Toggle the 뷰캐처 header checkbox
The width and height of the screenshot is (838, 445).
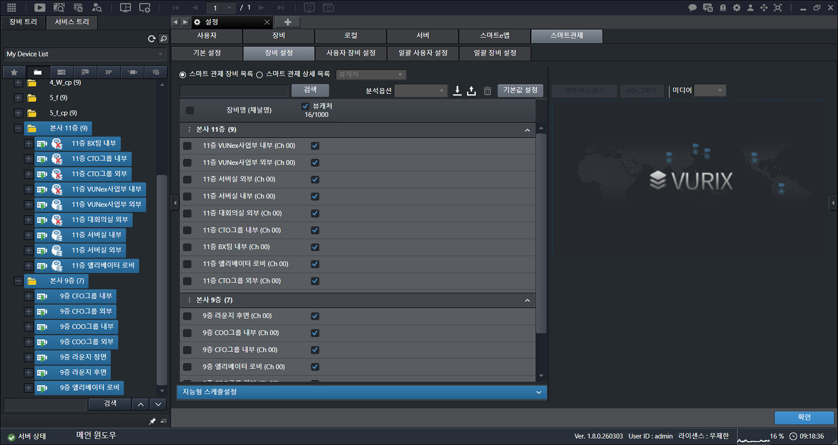pos(306,106)
